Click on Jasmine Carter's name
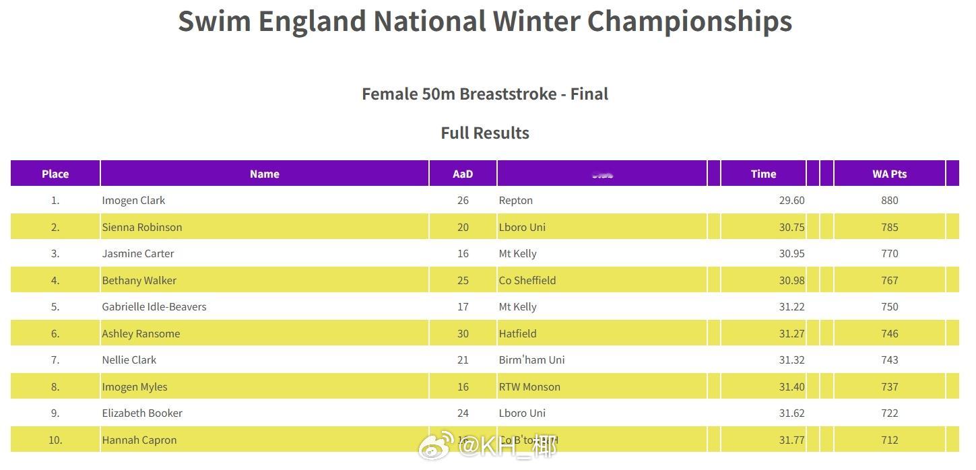976x470 pixels. [x=138, y=254]
